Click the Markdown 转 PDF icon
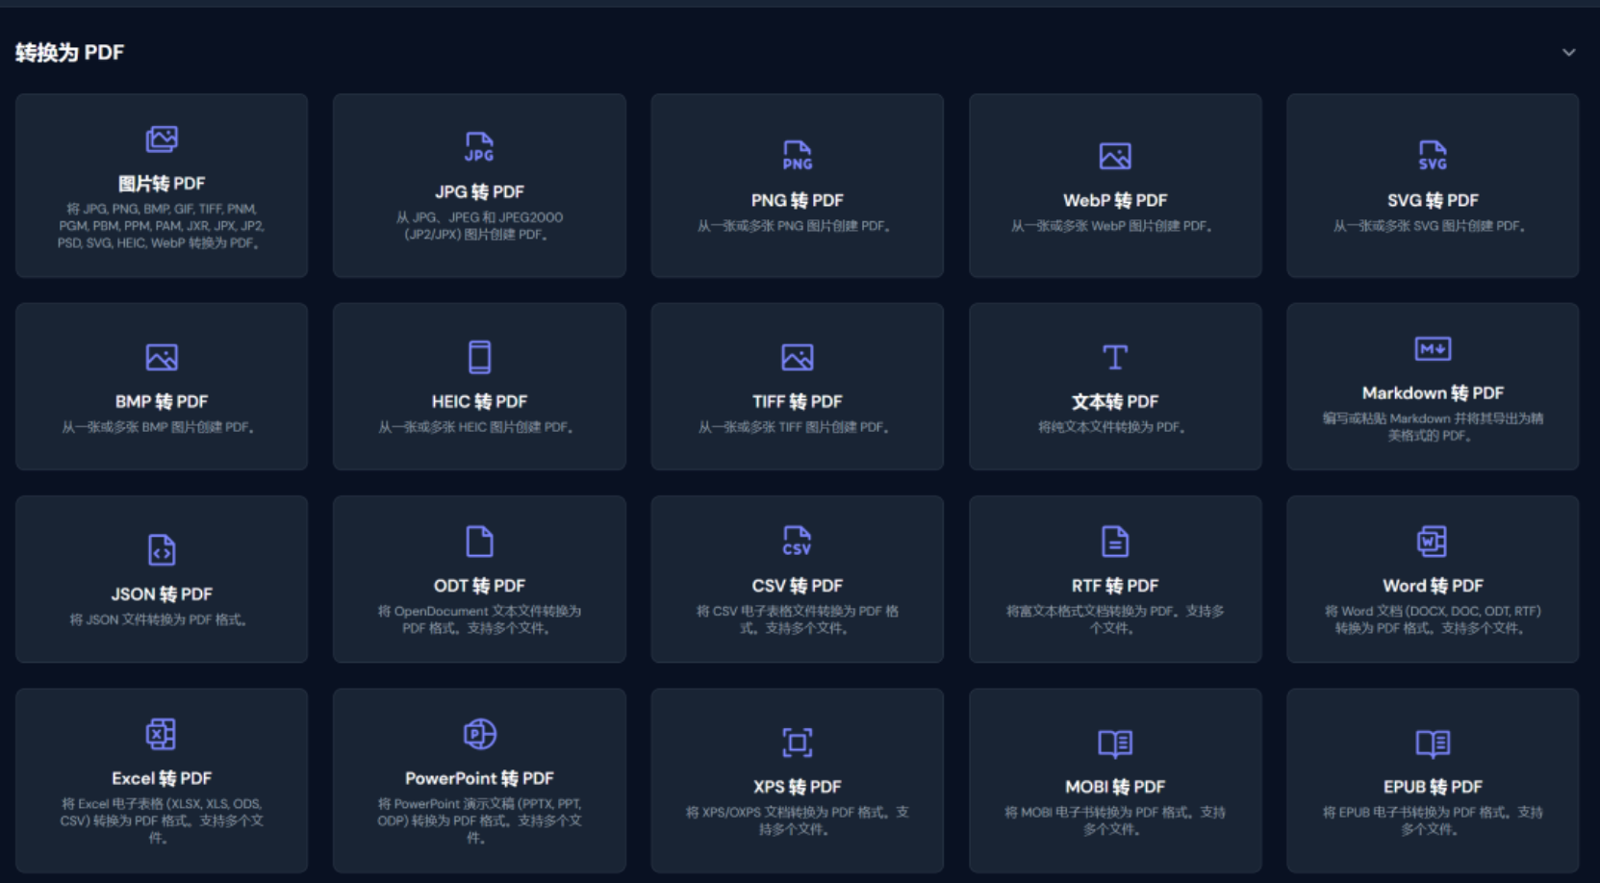This screenshot has width=1600, height=883. (x=1433, y=348)
